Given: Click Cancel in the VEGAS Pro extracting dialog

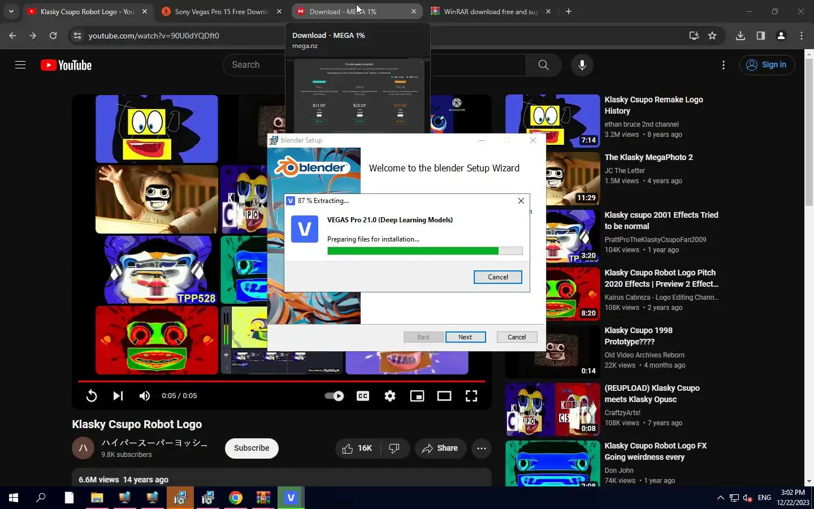Looking at the screenshot, I should [497, 277].
